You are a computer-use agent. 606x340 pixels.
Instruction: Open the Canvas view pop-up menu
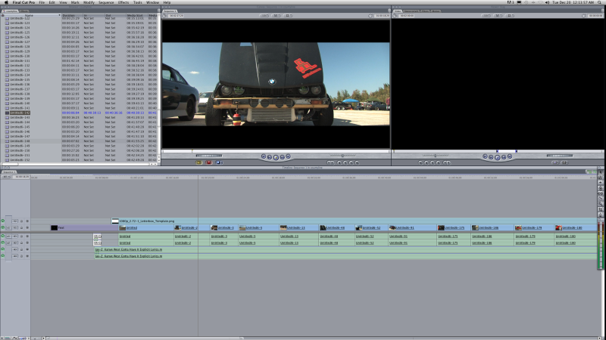(x=289, y=16)
